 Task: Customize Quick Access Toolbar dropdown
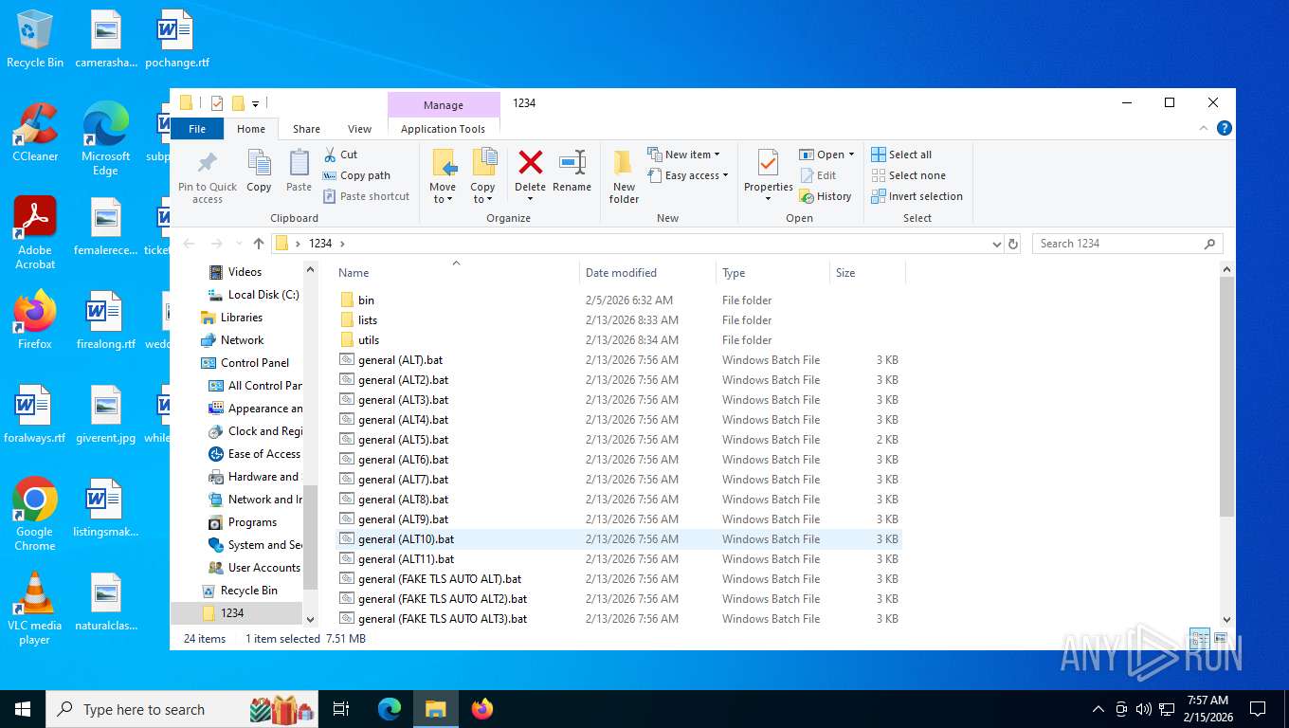click(256, 103)
